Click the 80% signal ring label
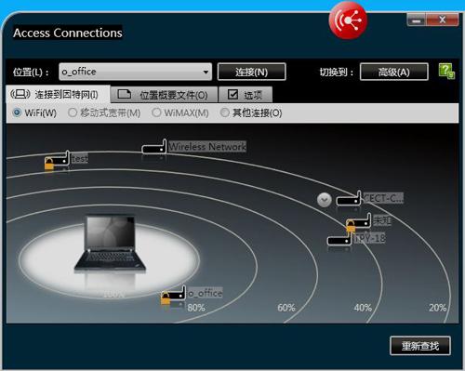The image size is (465, 371). click(196, 308)
